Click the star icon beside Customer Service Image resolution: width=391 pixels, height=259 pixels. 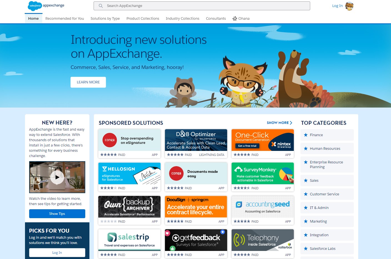pyautogui.click(x=306, y=194)
